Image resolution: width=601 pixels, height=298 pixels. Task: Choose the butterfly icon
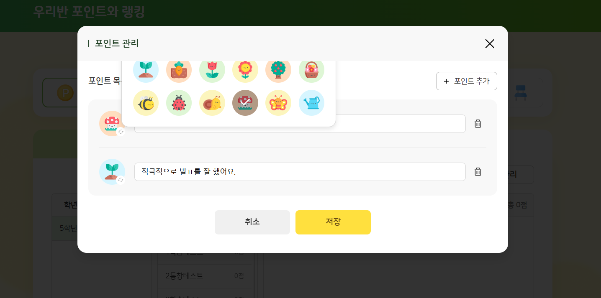coord(278,103)
